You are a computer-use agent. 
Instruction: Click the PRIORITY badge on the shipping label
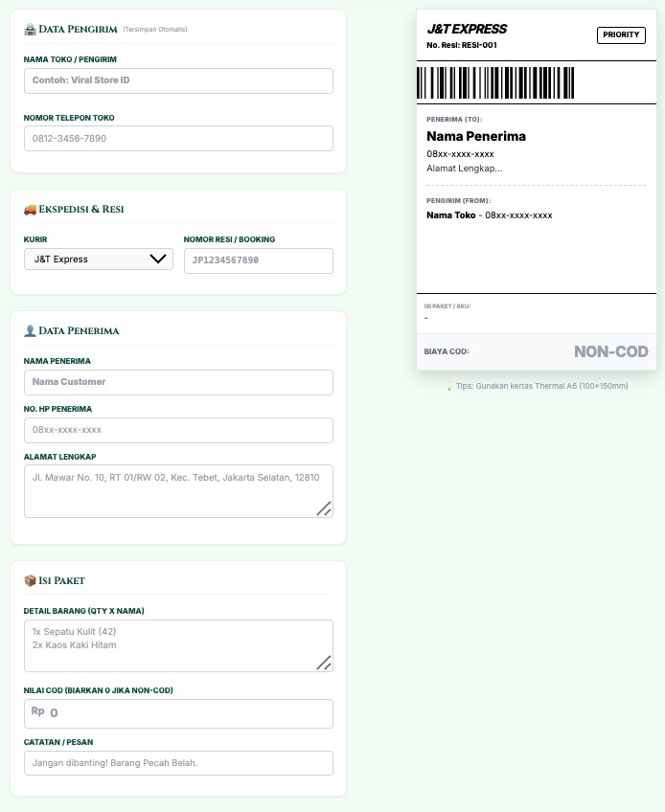(x=621, y=34)
